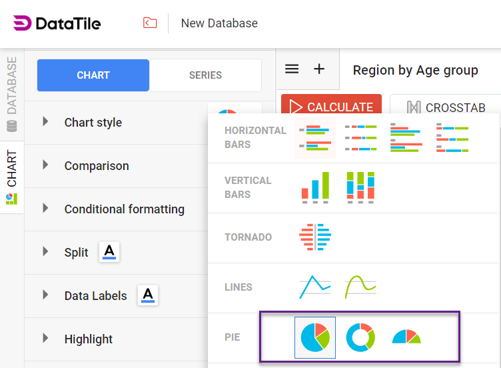Viewport: 501px width, 368px height.
Task: Select the first horizontal bars chart icon
Action: point(315,137)
